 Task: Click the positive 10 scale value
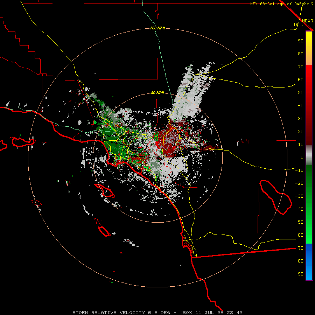tap(301, 145)
